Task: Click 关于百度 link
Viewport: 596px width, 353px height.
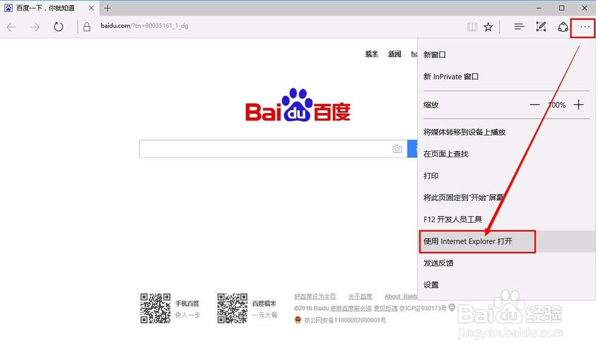Action: [361, 296]
